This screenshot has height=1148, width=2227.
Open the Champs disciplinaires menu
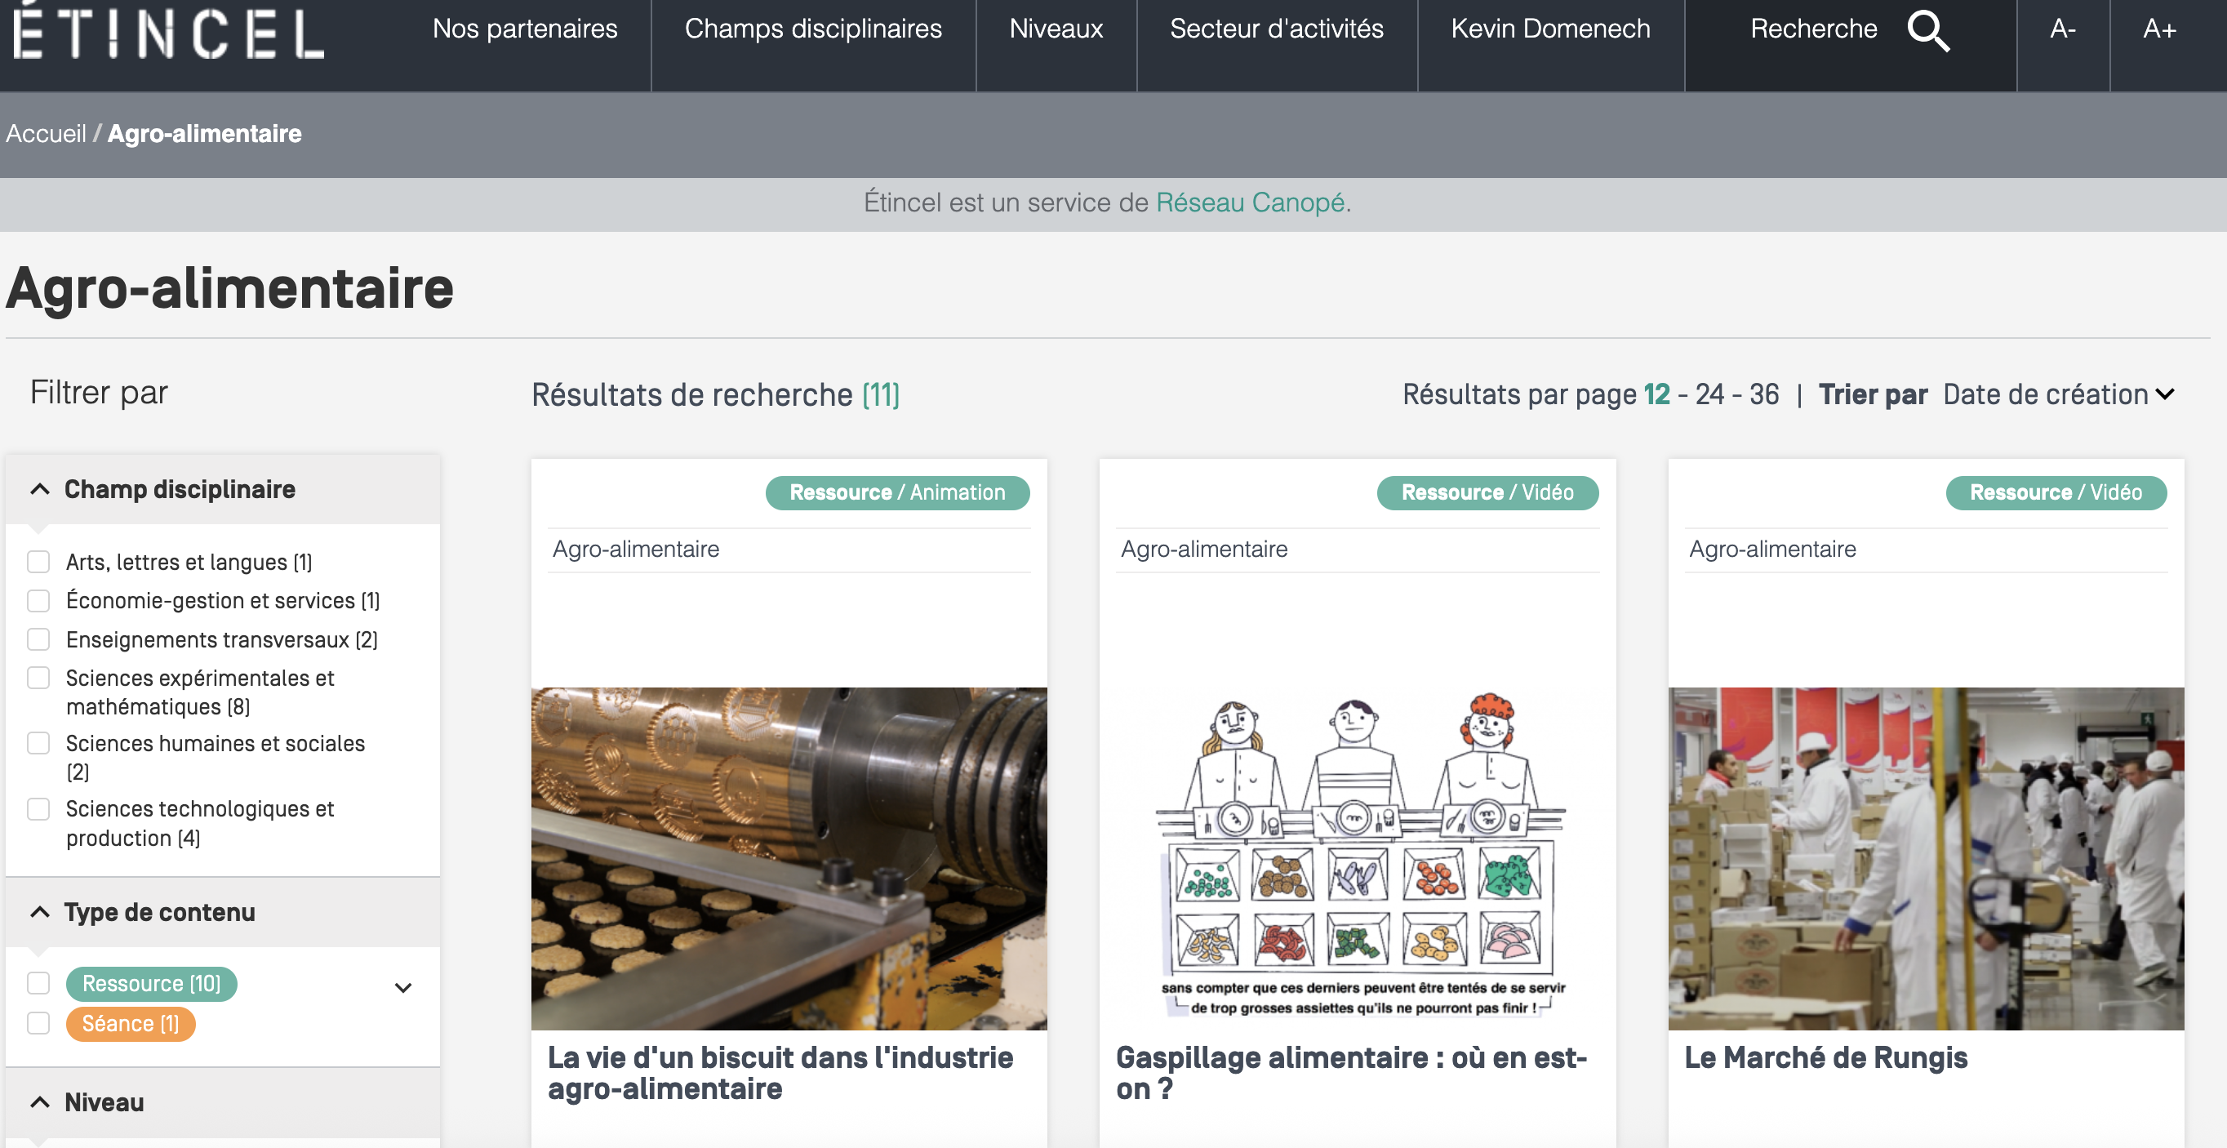(812, 29)
